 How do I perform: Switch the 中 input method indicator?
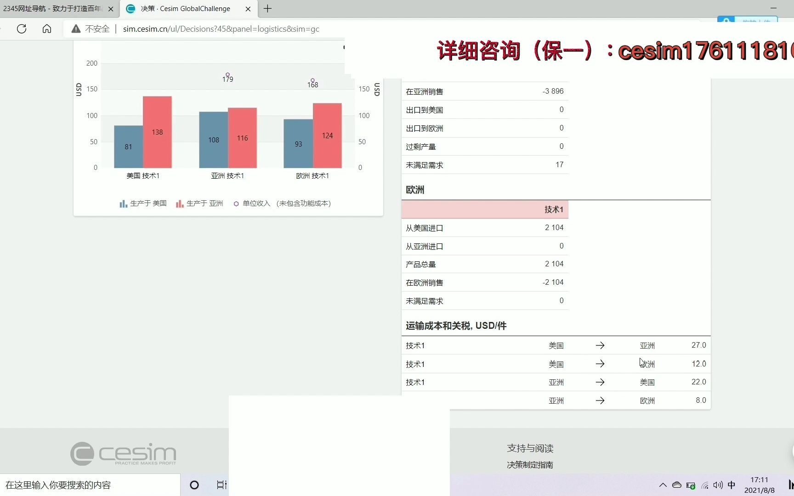pyautogui.click(x=732, y=485)
